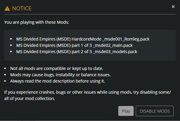
Task: Close the notice dialog with the X
Action: [x=173, y=7]
